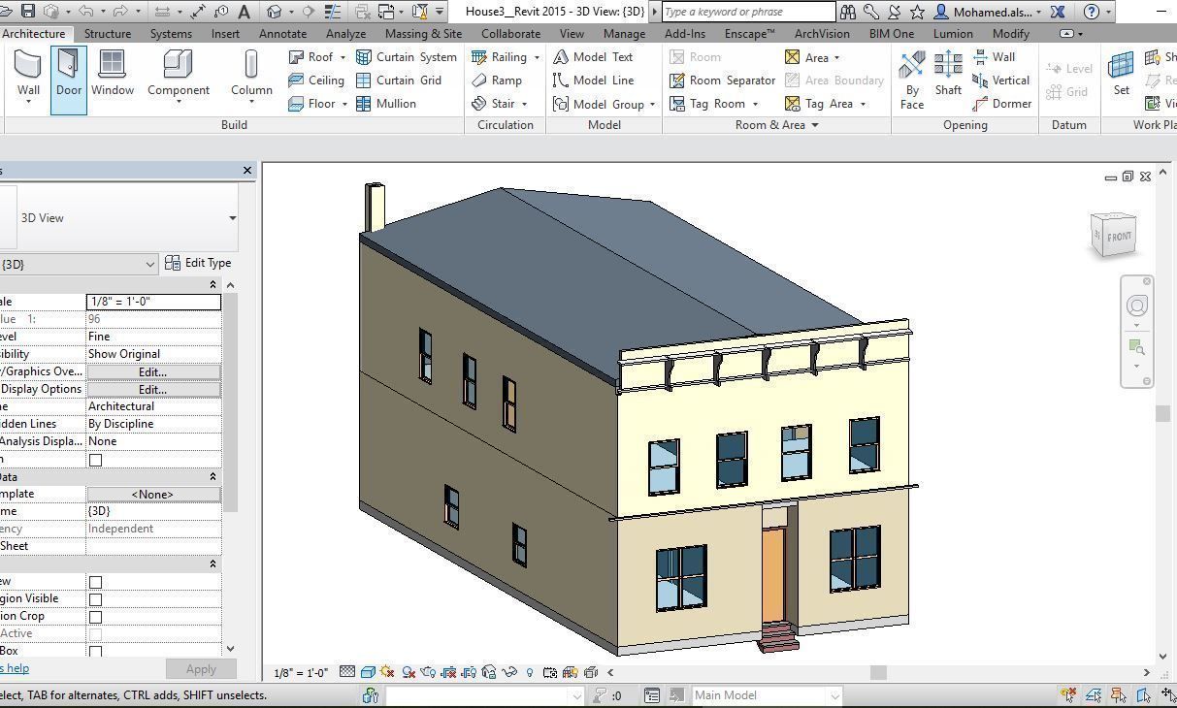The image size is (1177, 708).
Task: Click the <None> view template button
Action: (x=153, y=494)
